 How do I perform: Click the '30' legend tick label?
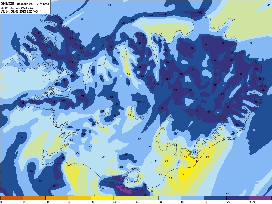(x=70, y=202)
